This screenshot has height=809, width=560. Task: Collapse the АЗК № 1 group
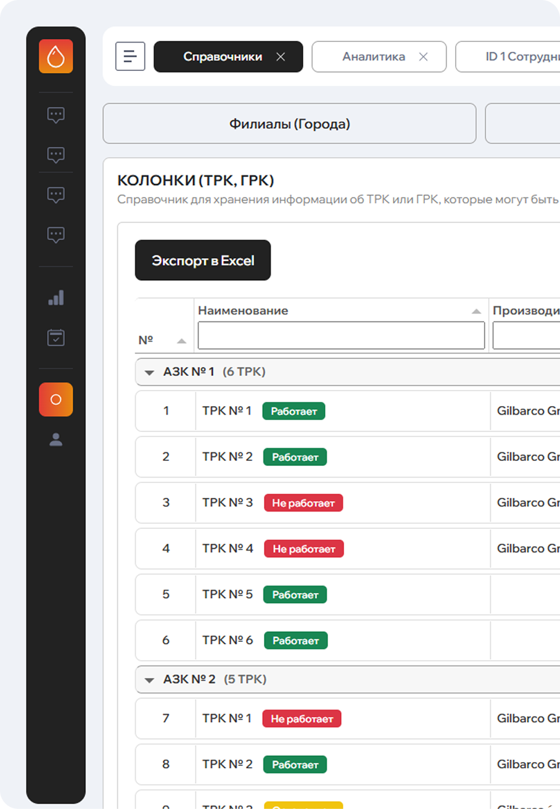149,372
